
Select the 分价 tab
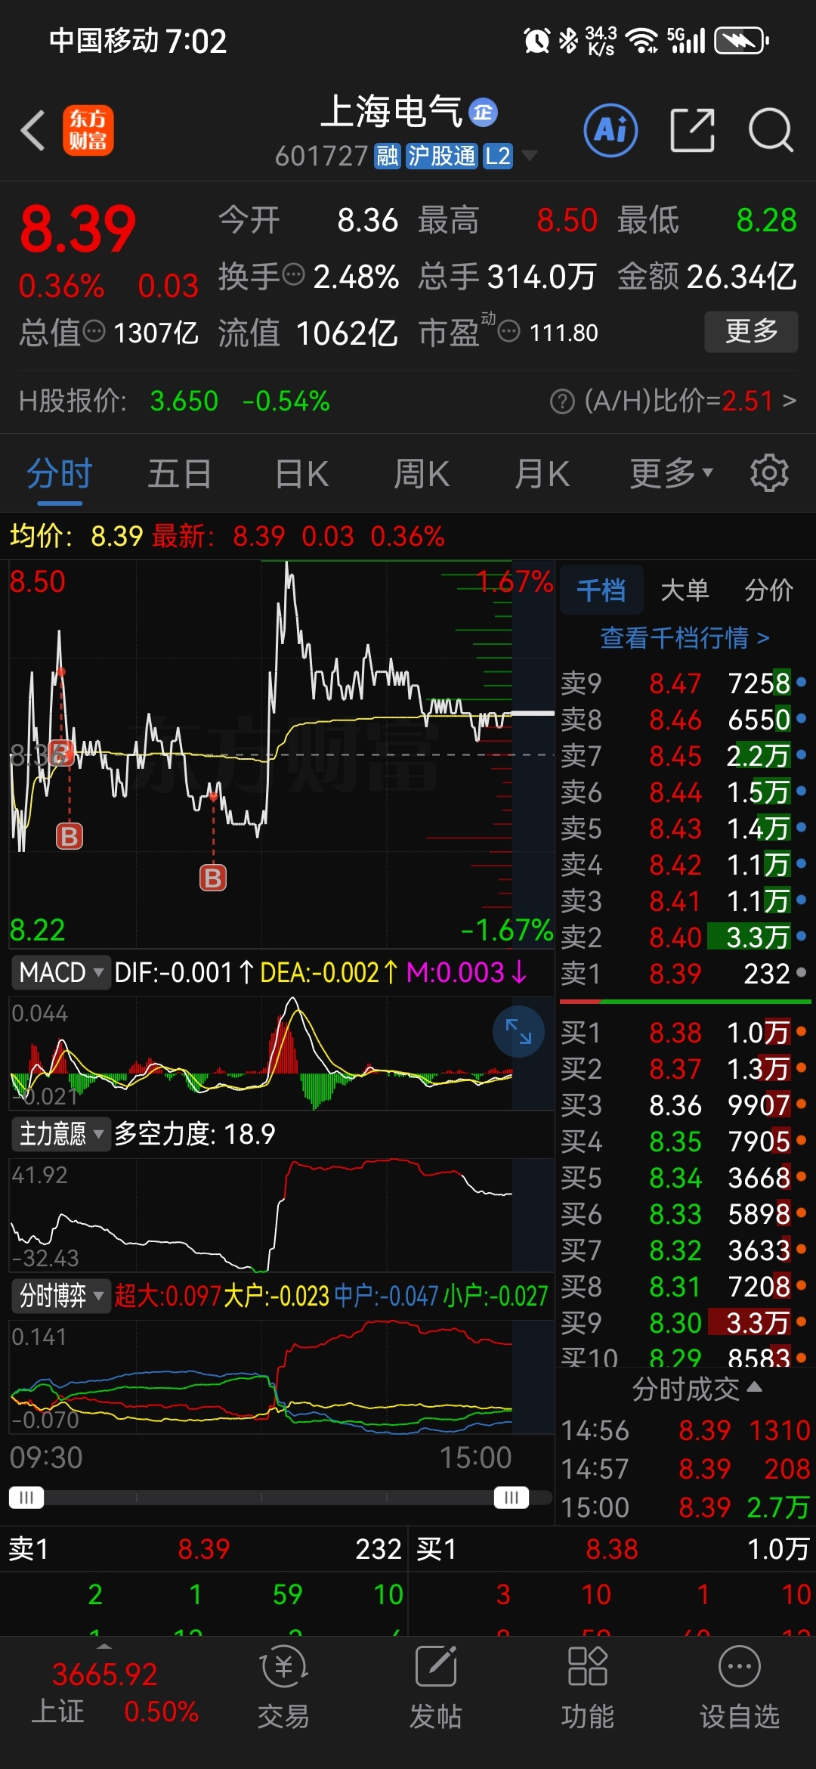[769, 590]
